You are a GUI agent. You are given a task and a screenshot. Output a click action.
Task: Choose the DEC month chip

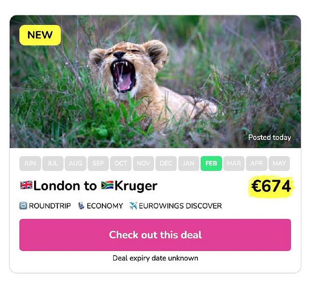click(166, 163)
